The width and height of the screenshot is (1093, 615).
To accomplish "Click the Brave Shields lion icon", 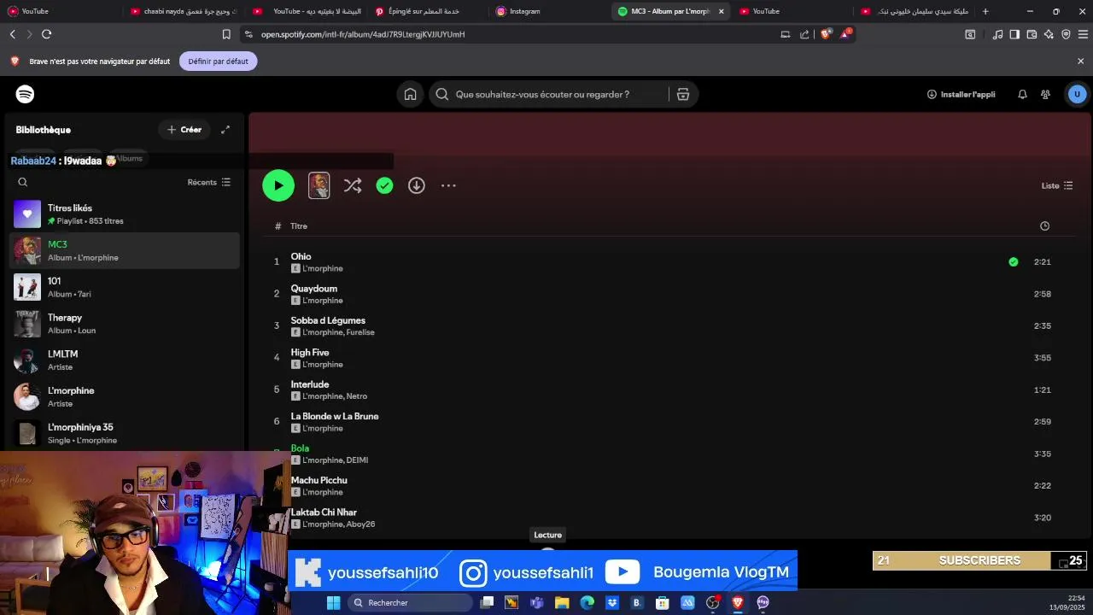I will pos(825,34).
